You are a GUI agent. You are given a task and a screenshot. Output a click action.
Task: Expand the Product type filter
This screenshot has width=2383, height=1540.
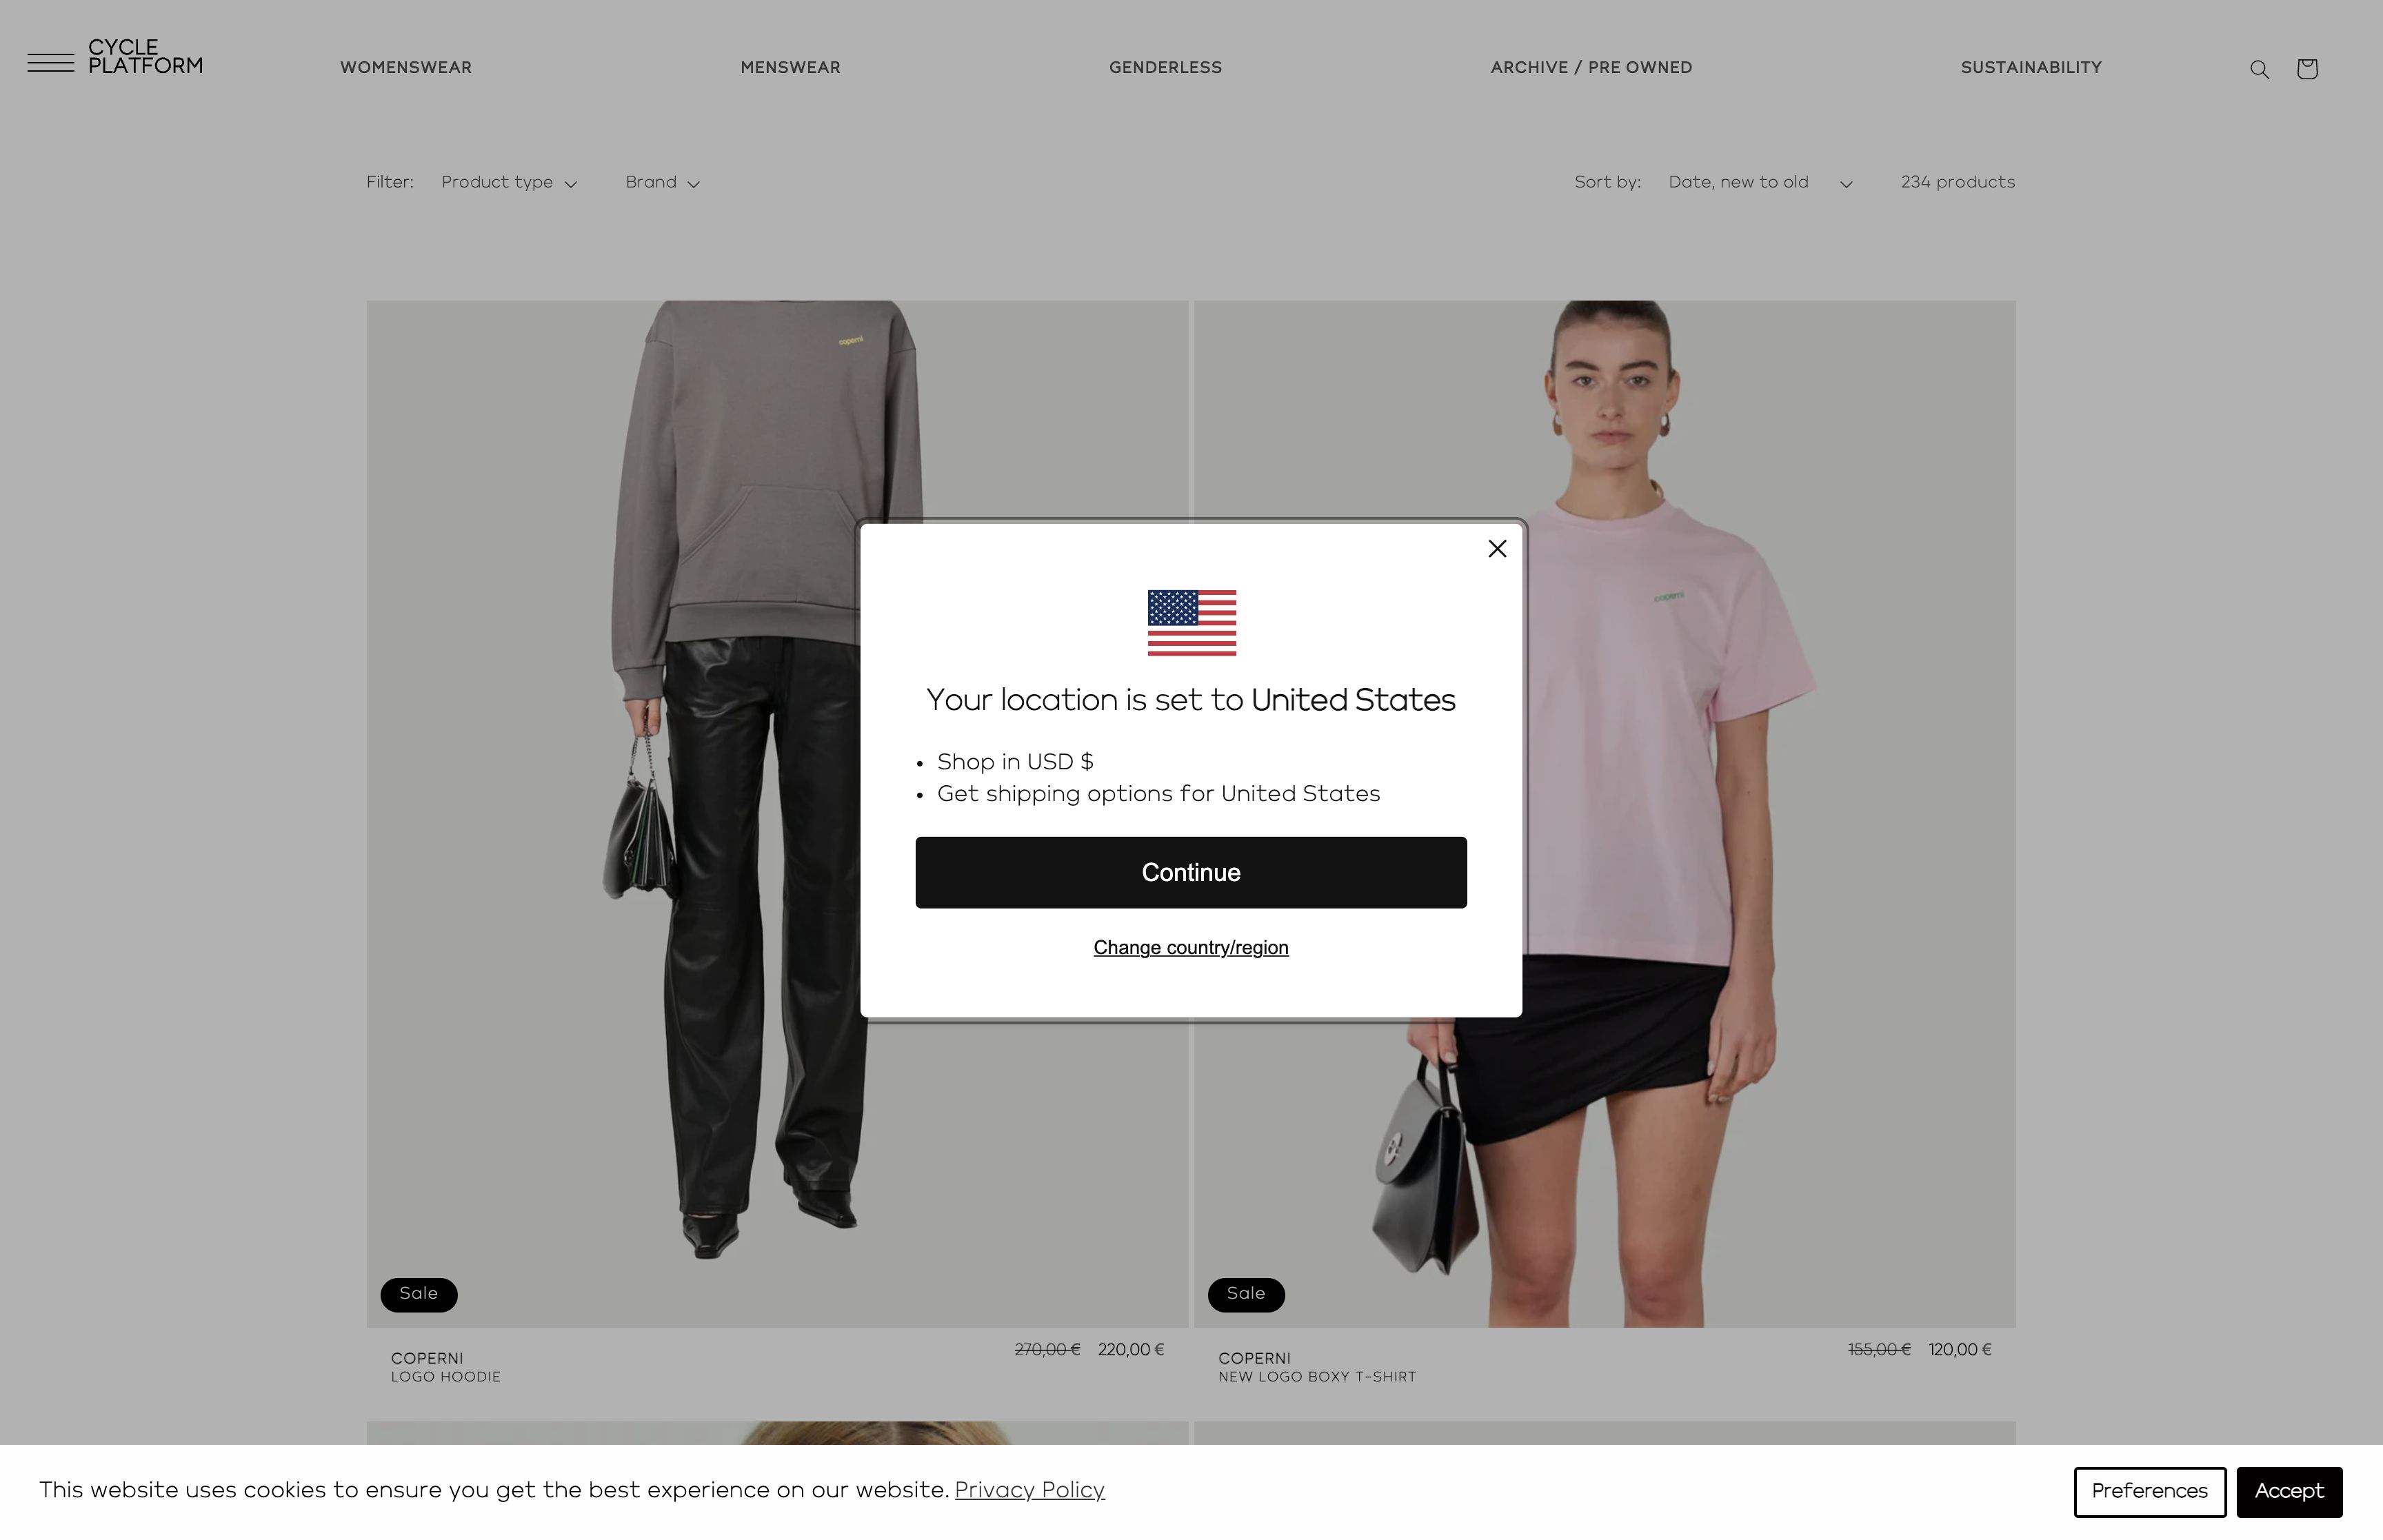tap(509, 182)
